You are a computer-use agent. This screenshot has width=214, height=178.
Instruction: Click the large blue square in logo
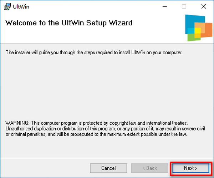point(191,21)
